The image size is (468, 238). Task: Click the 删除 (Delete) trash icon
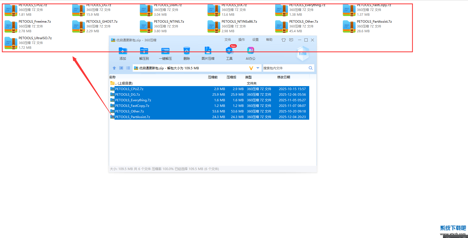click(186, 51)
